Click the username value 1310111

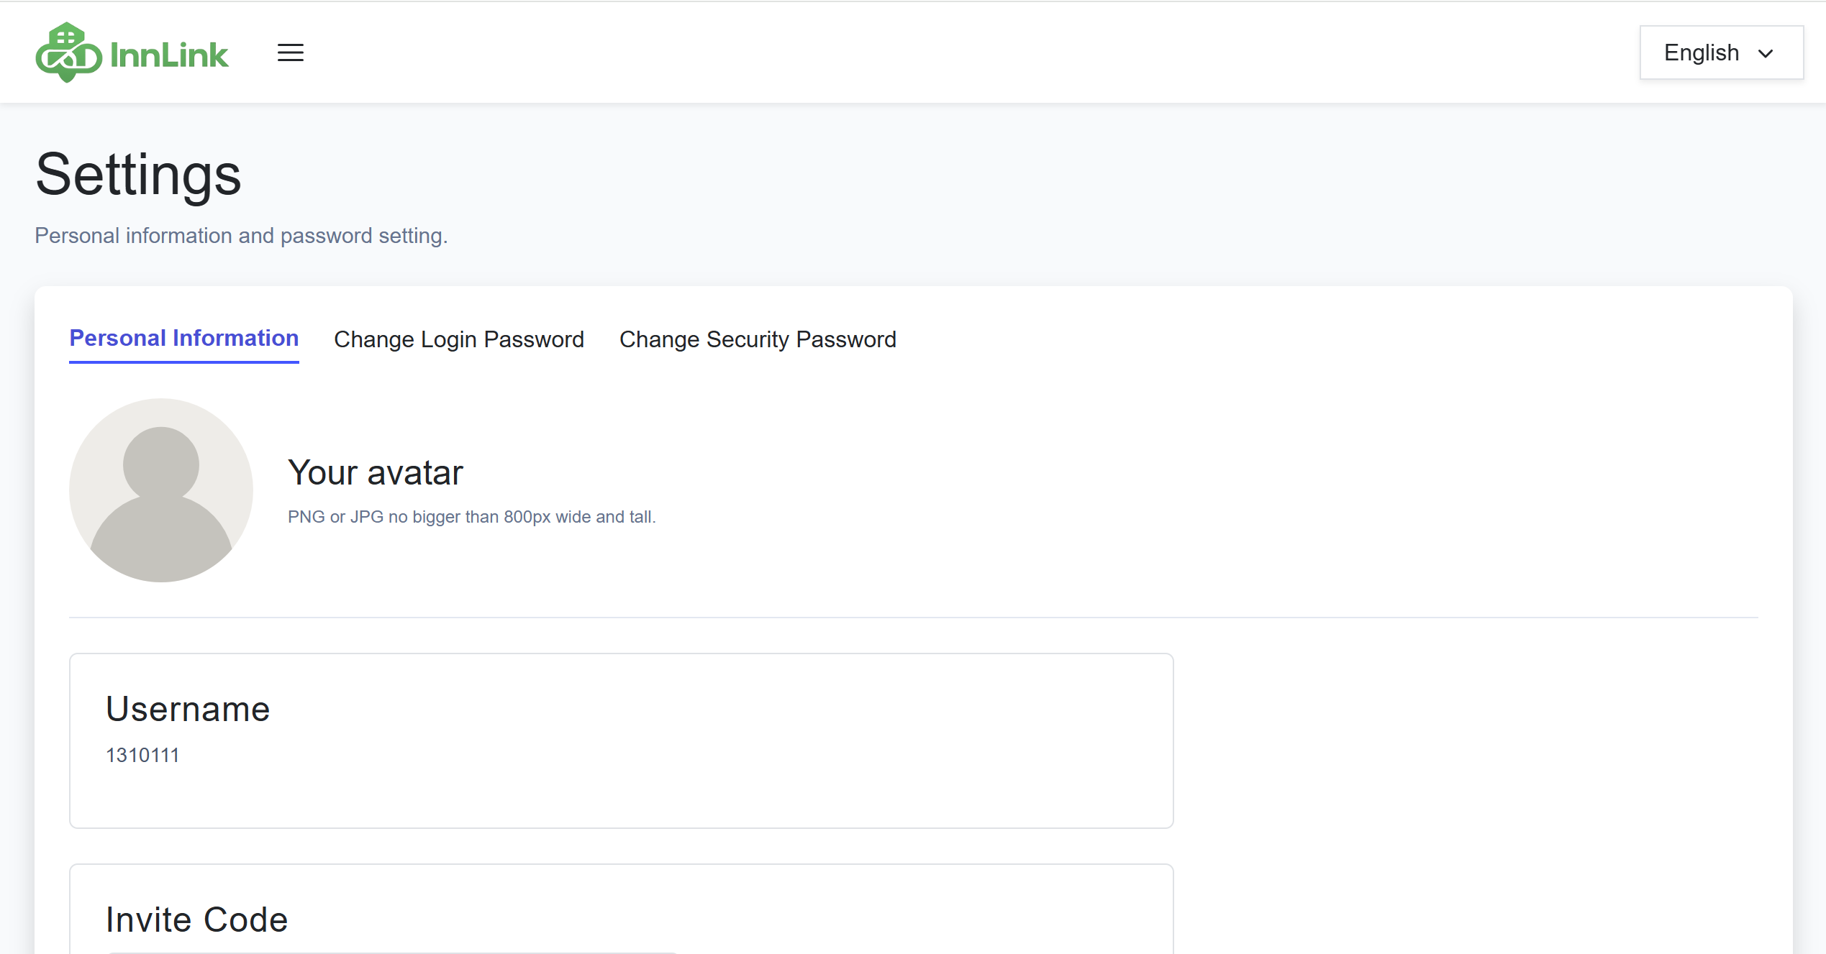click(x=142, y=755)
